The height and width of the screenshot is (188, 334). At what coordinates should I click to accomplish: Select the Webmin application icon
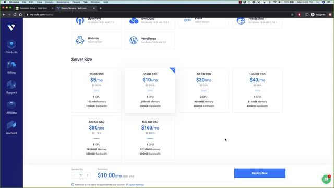[x=80, y=40]
